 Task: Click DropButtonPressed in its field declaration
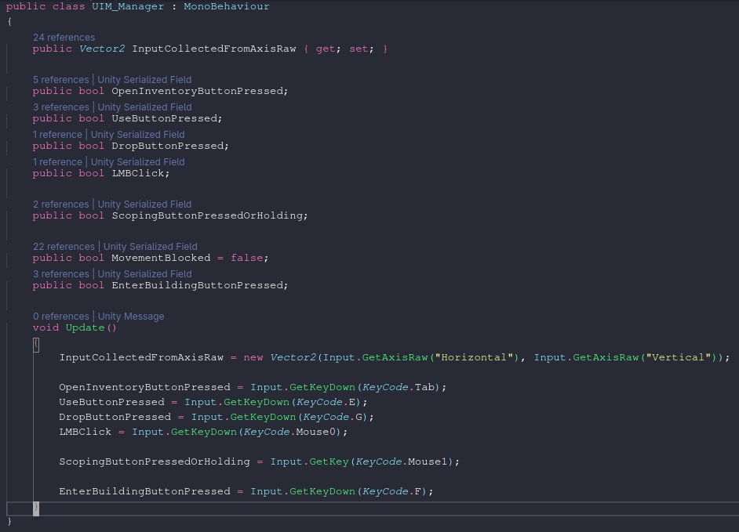click(168, 145)
